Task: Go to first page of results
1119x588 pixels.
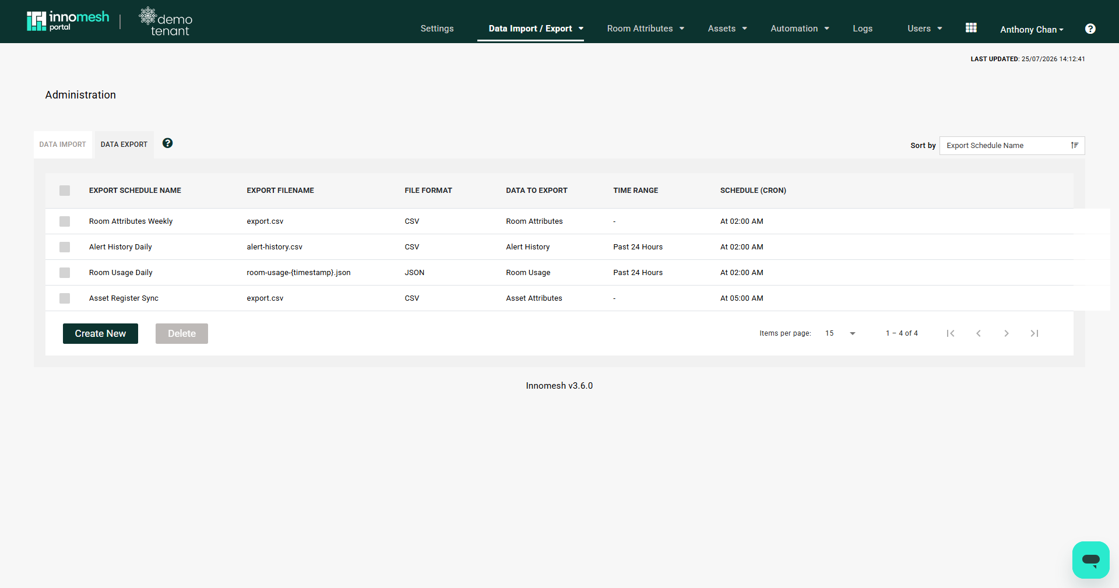Action: 951,333
